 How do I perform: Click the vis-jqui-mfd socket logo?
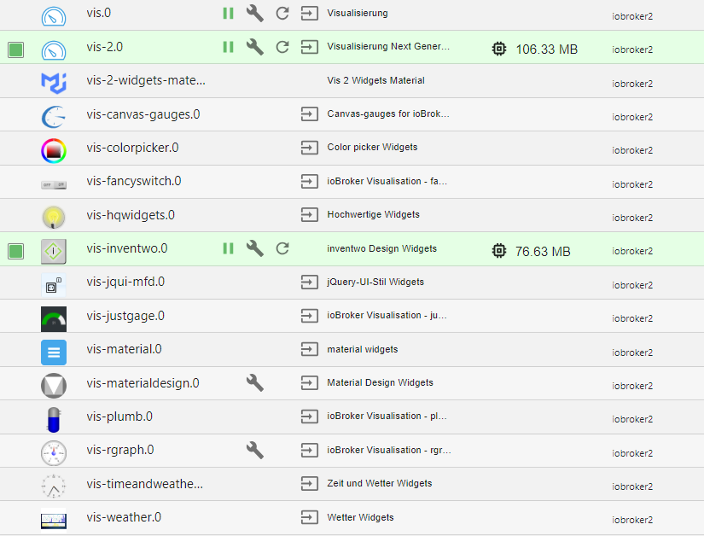(54, 285)
